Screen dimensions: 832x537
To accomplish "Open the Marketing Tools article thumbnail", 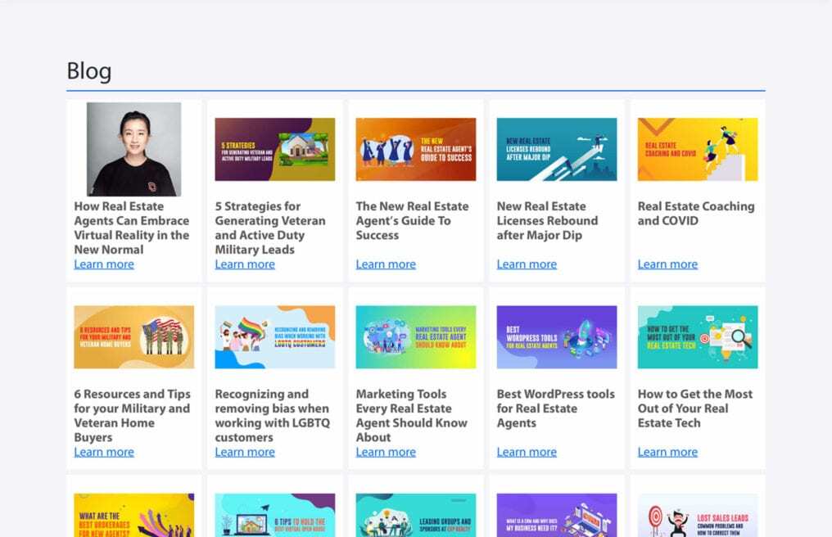I will coord(415,337).
